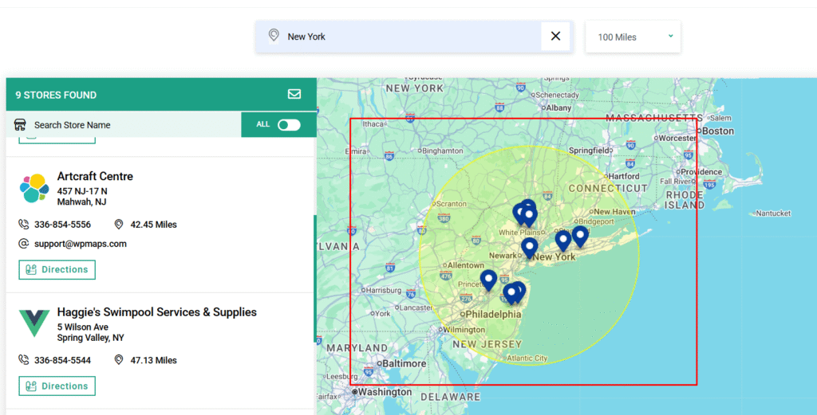This screenshot has height=415, width=817.
Task: Click Worcester on the map
Action: 677,139
